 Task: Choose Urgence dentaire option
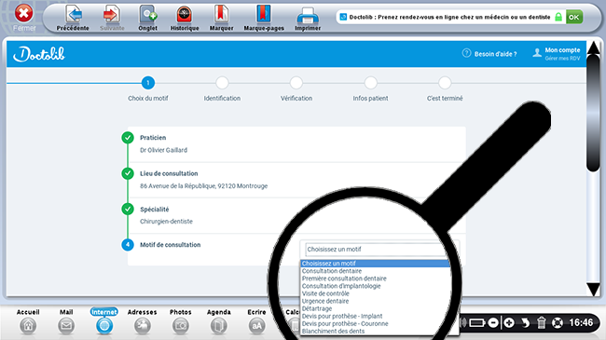point(325,301)
